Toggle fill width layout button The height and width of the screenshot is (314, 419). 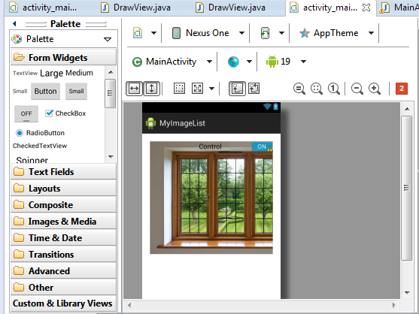point(134,89)
